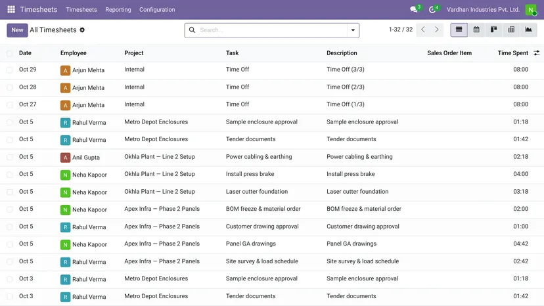Sort by the Project column header
Viewport: 544px width, 306px height.
coord(133,53)
